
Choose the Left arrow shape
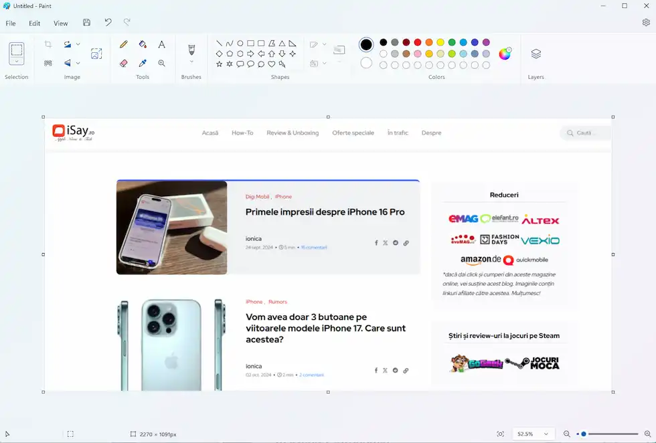(261, 54)
